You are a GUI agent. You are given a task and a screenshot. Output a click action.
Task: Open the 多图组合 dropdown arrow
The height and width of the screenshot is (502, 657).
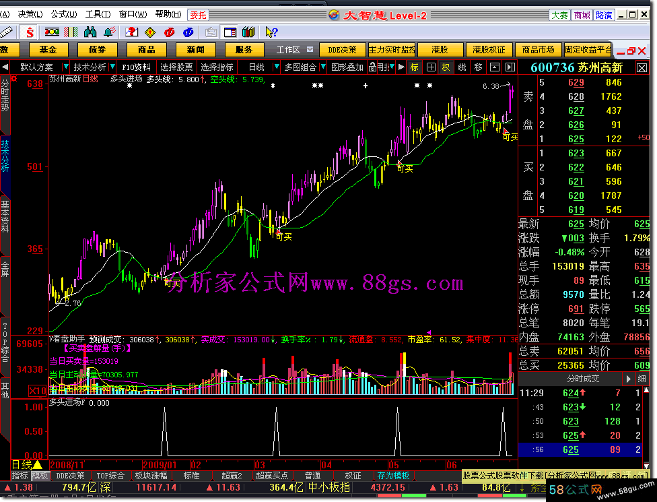[323, 67]
